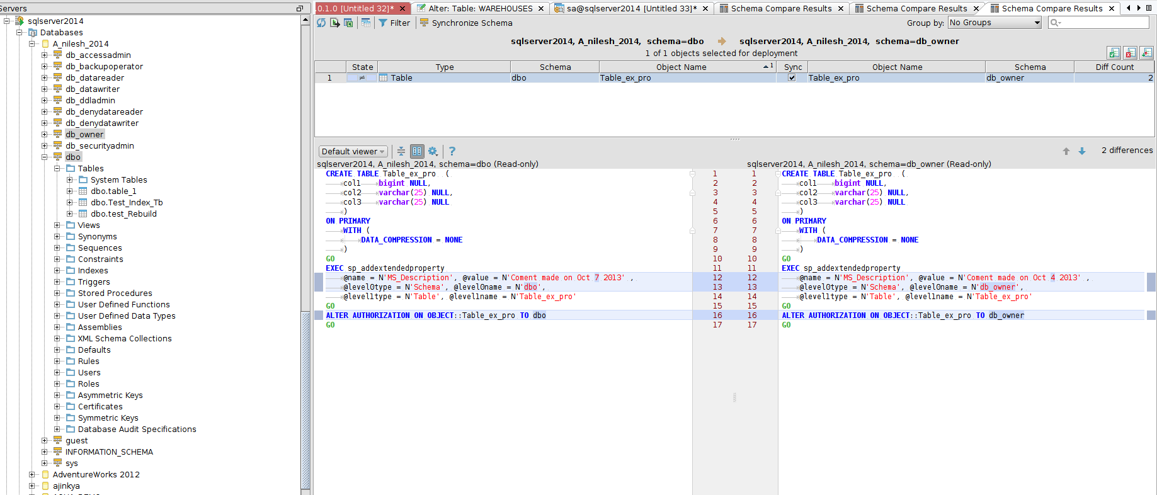Click the green-arrow icon above the State/Type grid
Viewport: 1157px width, 495px height.
(1114, 53)
